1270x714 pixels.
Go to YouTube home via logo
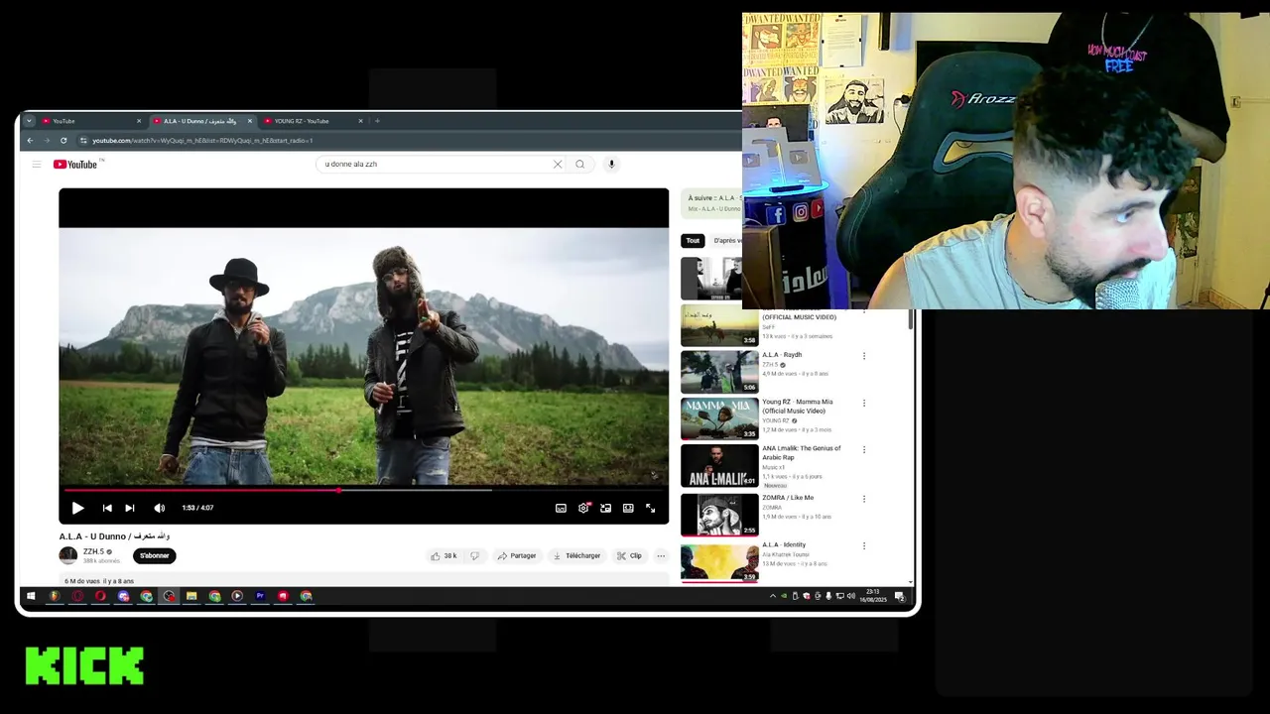(x=75, y=165)
